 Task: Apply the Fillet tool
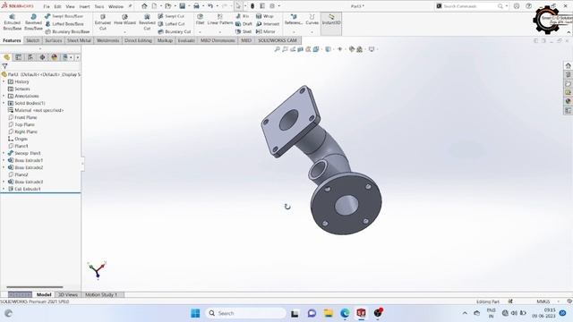point(200,20)
